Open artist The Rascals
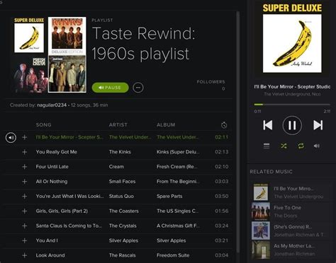 (x=122, y=255)
